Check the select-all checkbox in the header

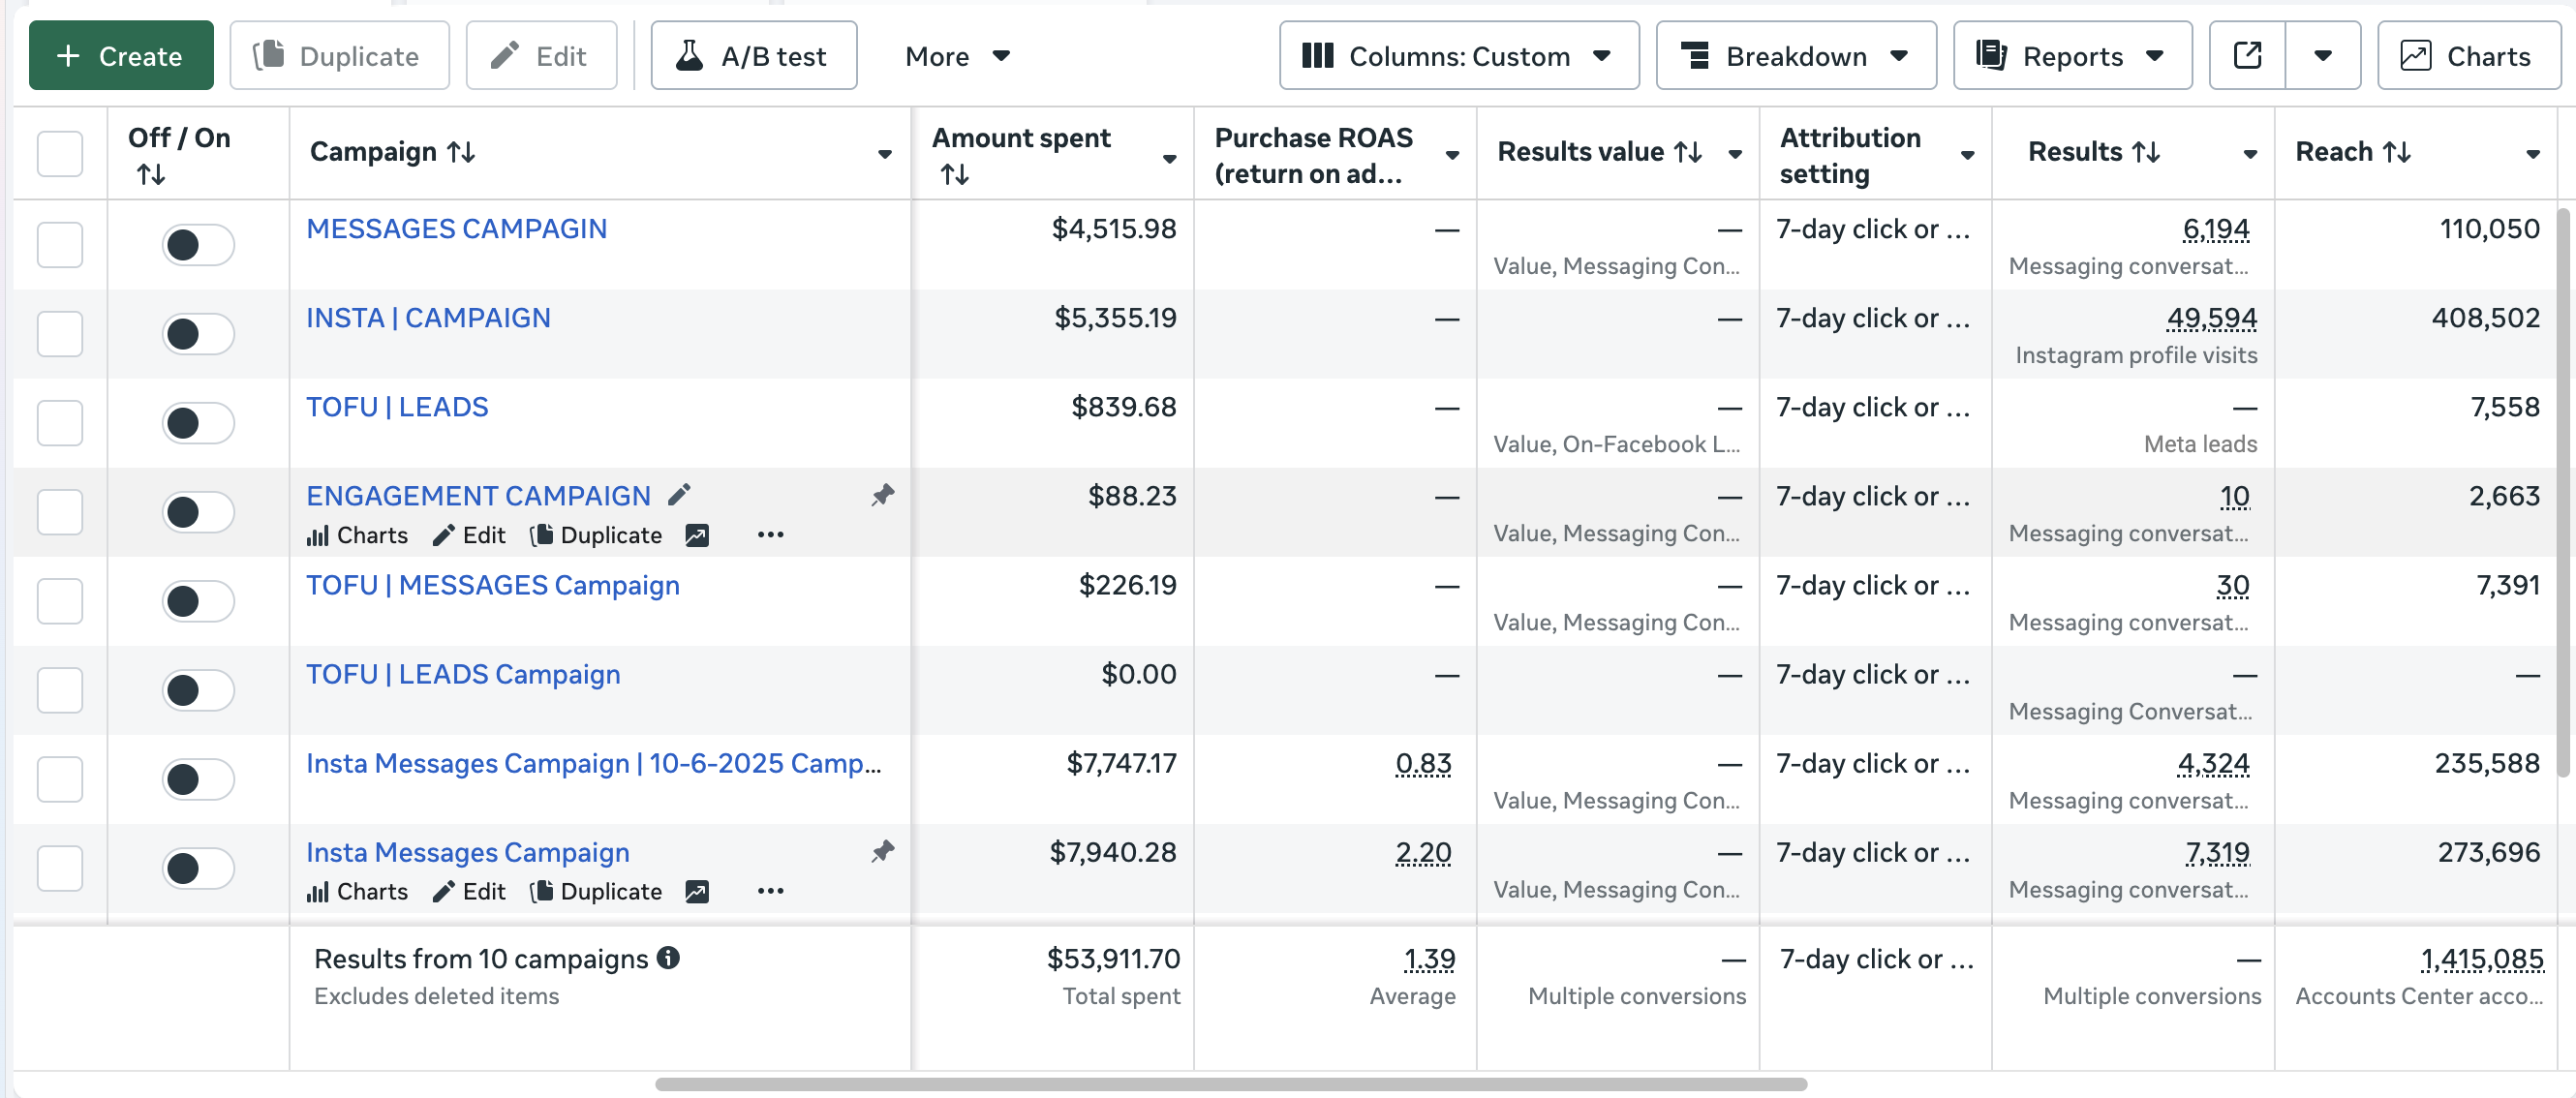pyautogui.click(x=60, y=153)
